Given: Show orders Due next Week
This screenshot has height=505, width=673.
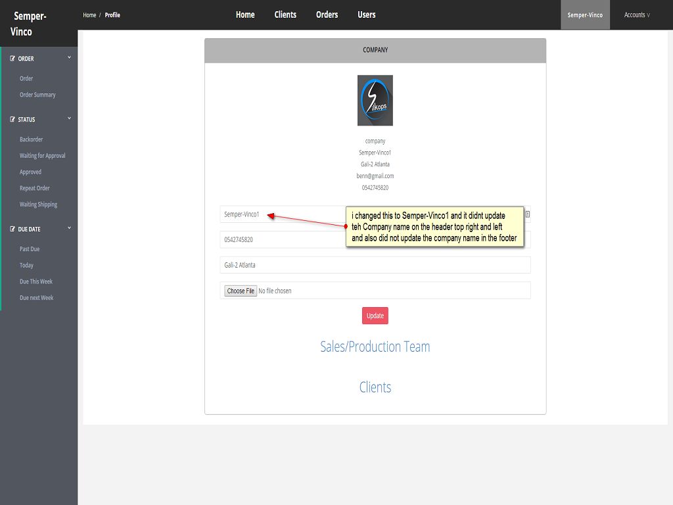Looking at the screenshot, I should tap(37, 298).
